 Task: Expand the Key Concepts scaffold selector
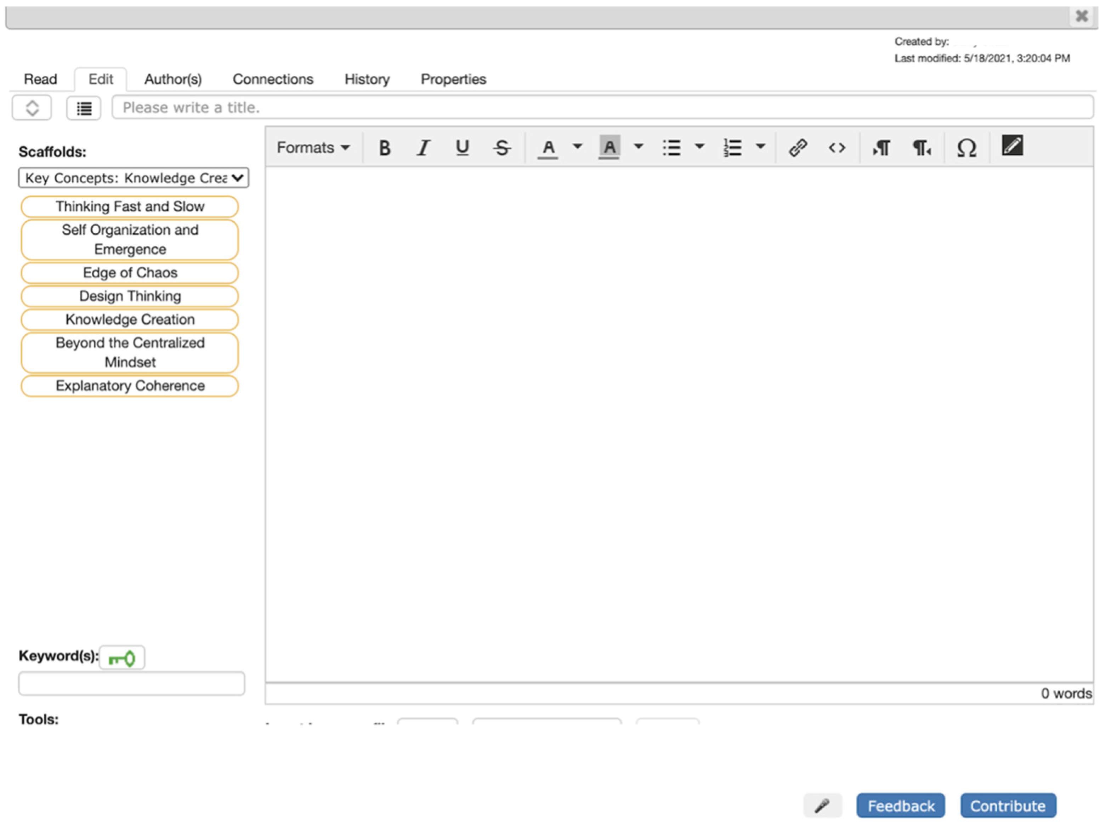[133, 178]
